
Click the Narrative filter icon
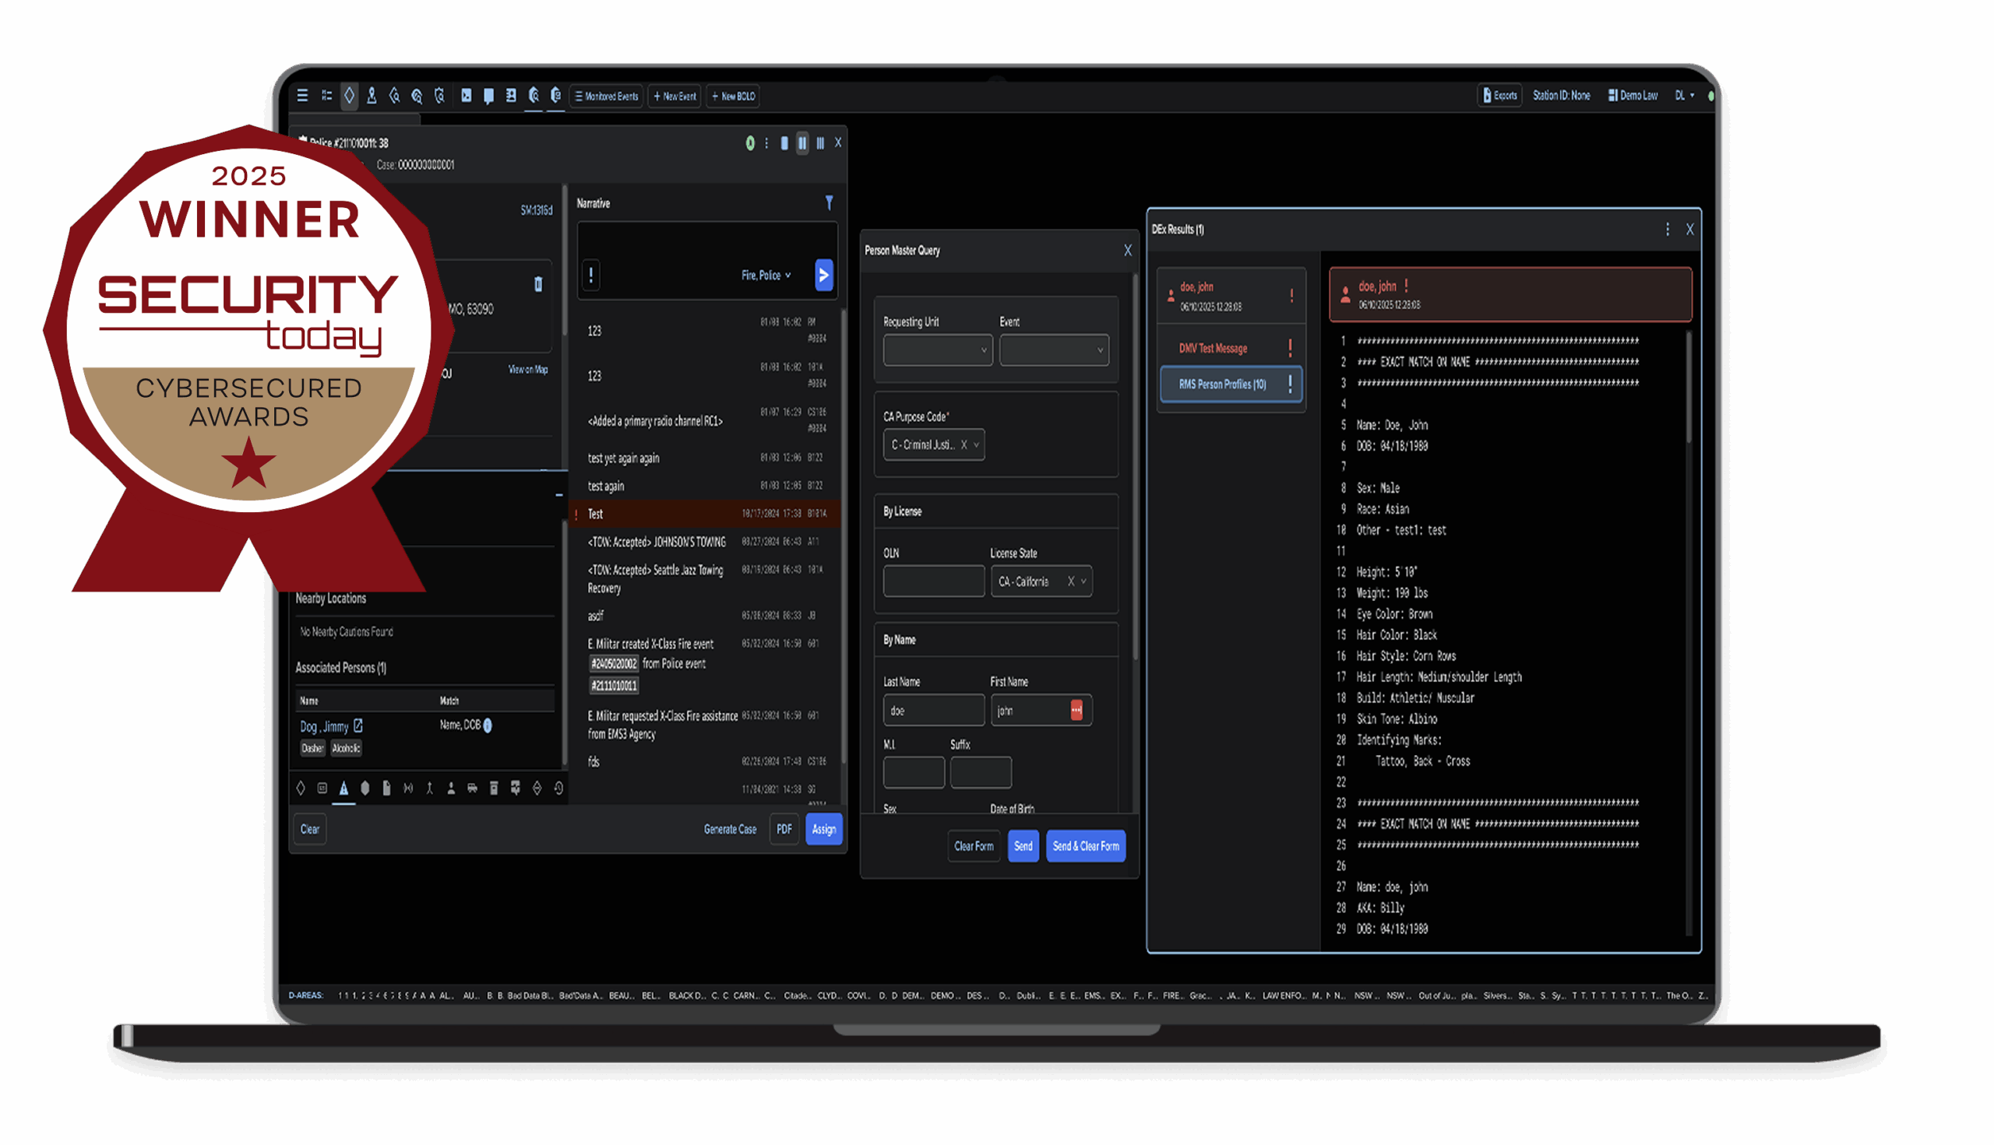[x=829, y=203]
